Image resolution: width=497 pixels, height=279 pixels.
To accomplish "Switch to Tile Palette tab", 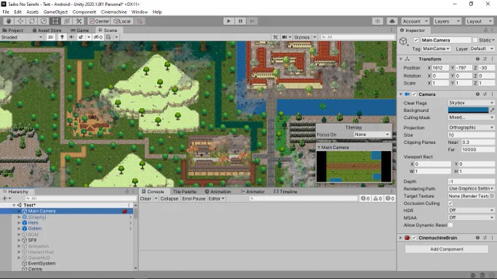I will point(184,192).
